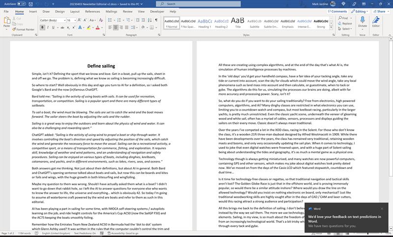Switch to the Developer tab
393x237 pixels.
click(157, 11)
